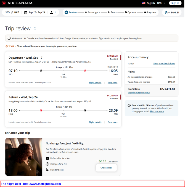The width and height of the screenshot is (185, 187).
Task: Click the passenger count person icon
Action: click(x=51, y=12)
